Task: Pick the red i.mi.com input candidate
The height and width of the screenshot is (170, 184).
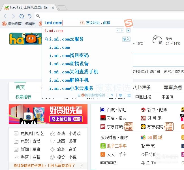Action: [x=54, y=31]
